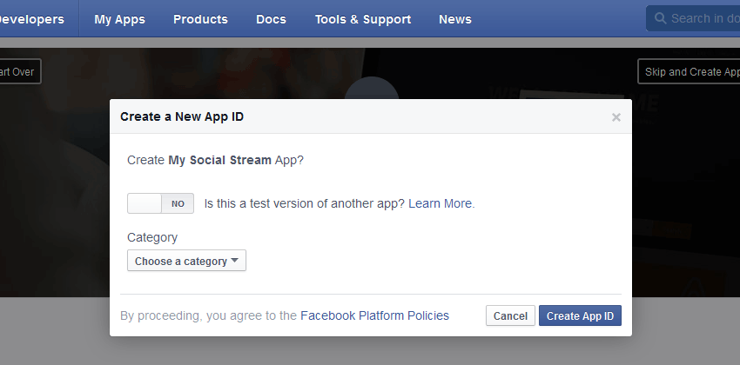Cancel the new app dialog

pos(510,315)
